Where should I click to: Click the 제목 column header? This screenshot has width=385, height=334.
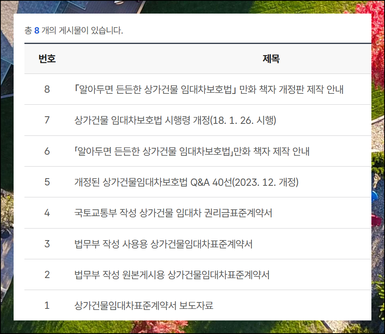pyautogui.click(x=271, y=59)
